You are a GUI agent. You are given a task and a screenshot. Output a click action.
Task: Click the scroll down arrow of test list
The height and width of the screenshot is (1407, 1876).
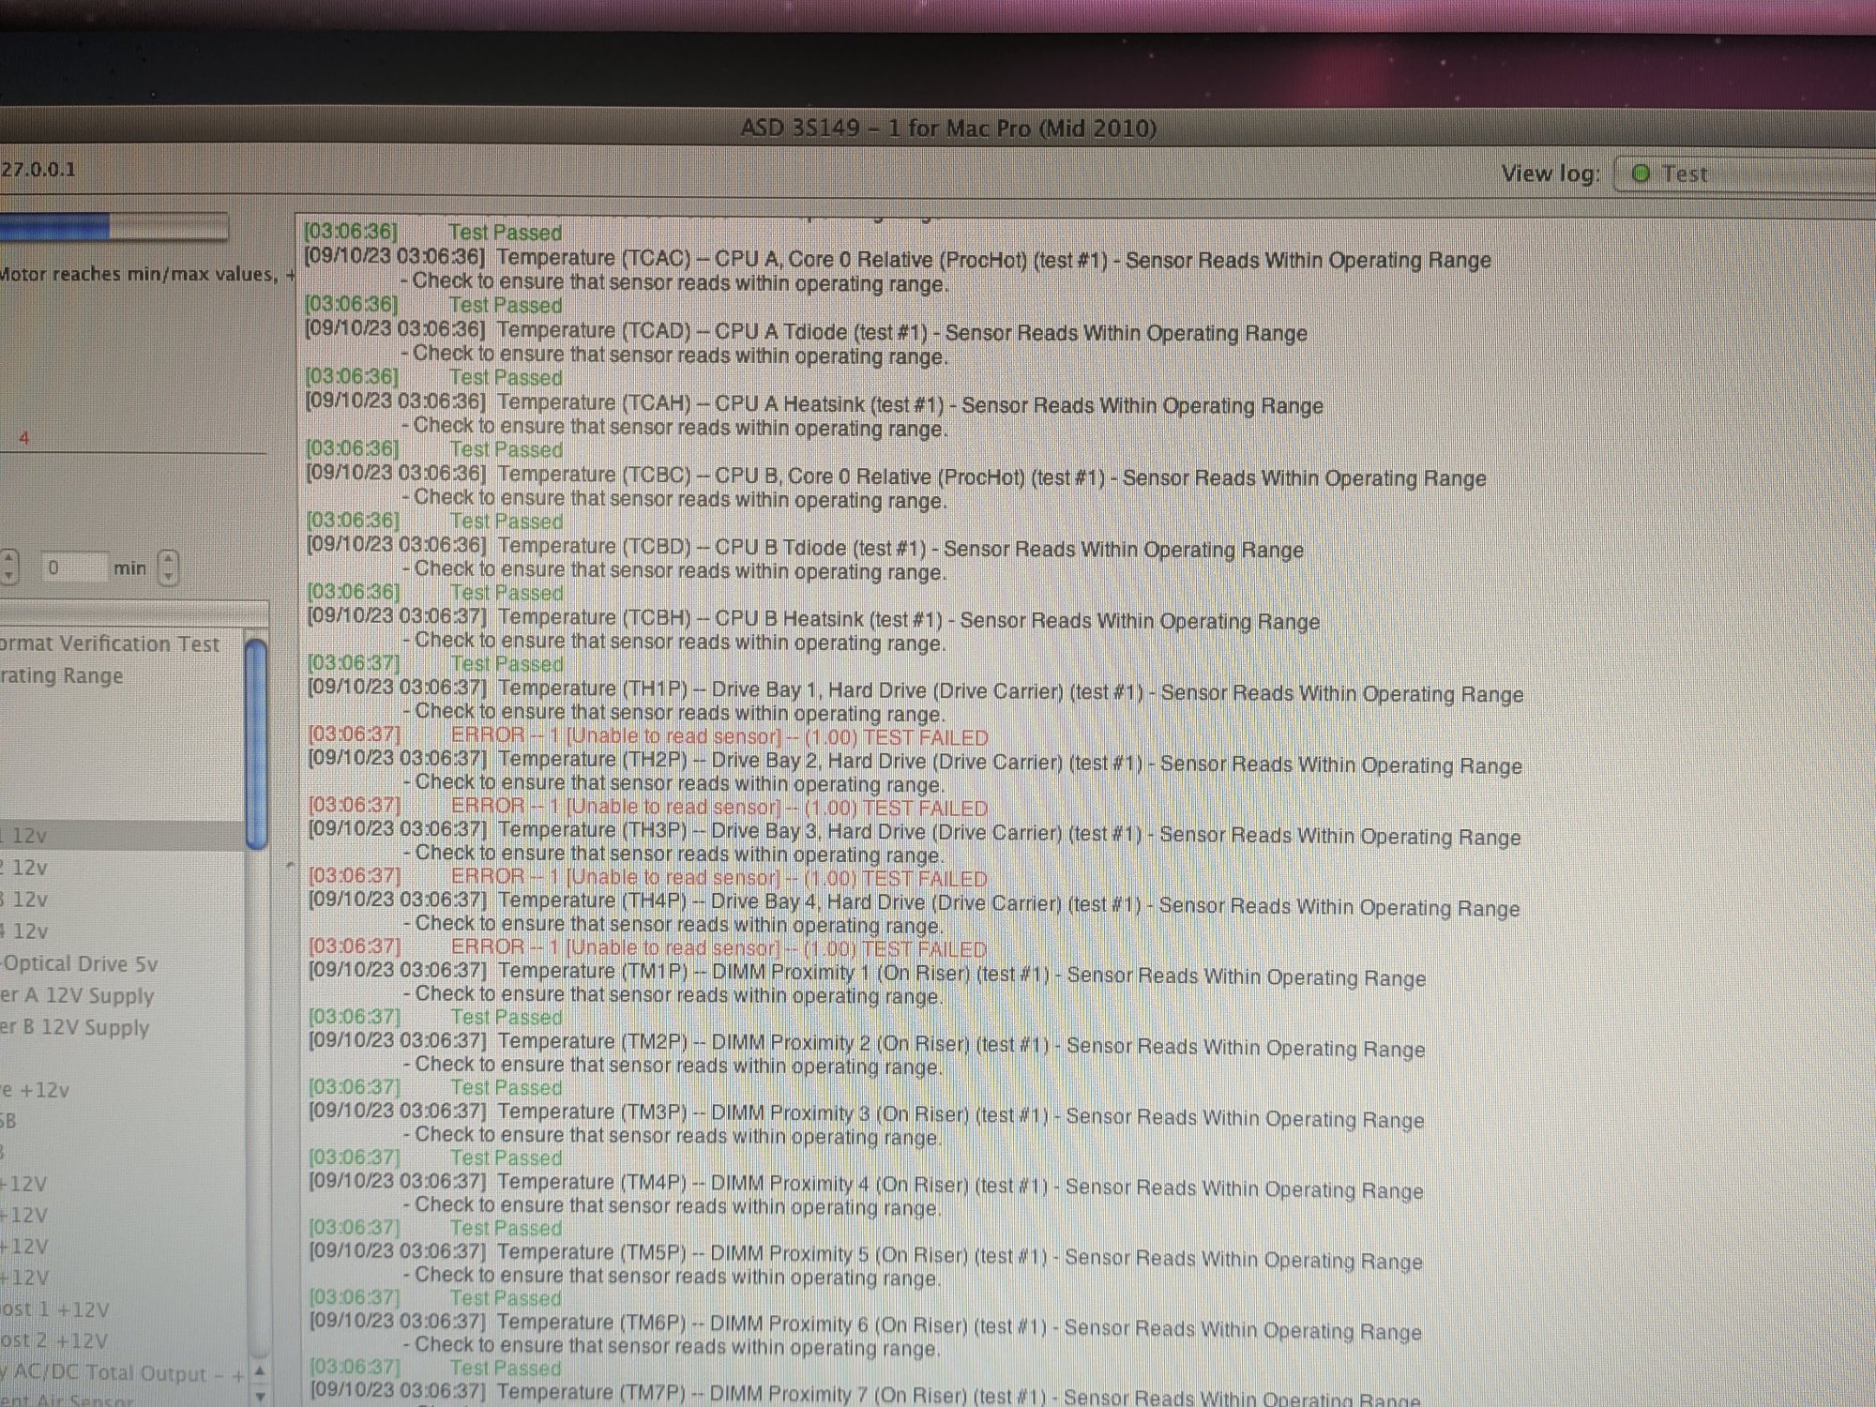click(x=260, y=1395)
